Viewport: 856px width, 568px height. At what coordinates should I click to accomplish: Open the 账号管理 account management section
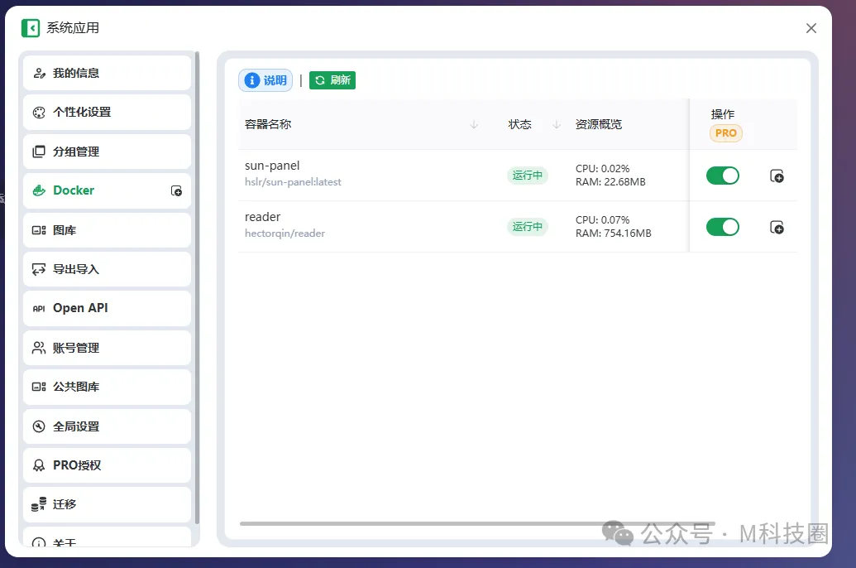coord(37,347)
